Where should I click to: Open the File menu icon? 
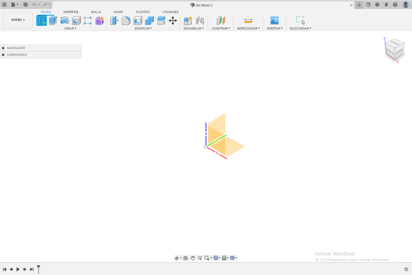click(x=15, y=5)
